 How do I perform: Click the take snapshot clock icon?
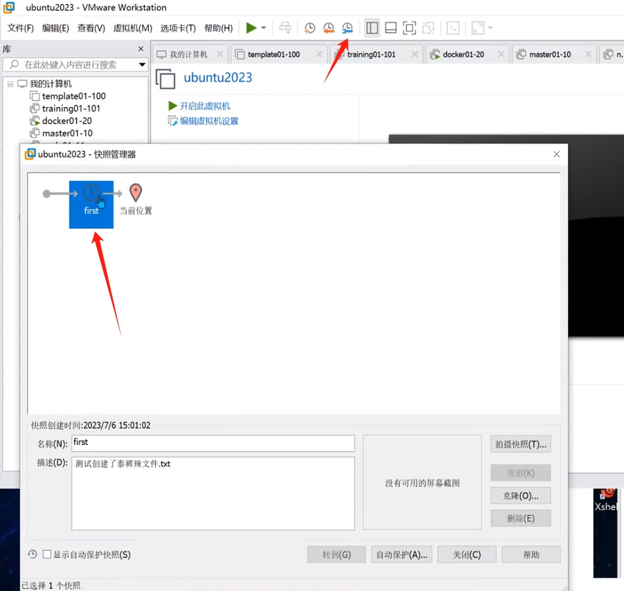coord(310,28)
